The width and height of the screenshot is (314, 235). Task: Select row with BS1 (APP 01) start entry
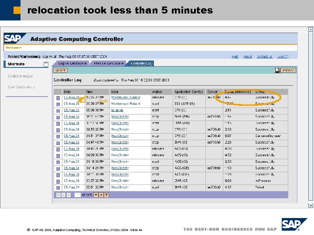point(58,104)
